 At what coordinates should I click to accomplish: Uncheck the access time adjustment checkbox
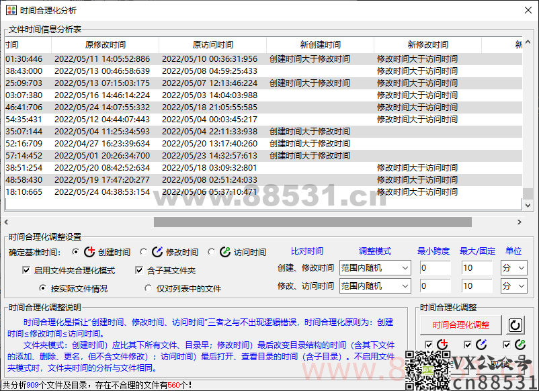507,344
